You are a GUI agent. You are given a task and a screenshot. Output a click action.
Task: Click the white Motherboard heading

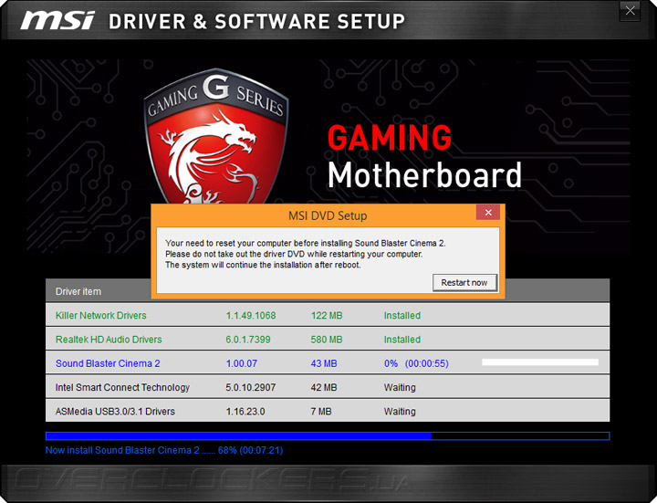tap(424, 174)
